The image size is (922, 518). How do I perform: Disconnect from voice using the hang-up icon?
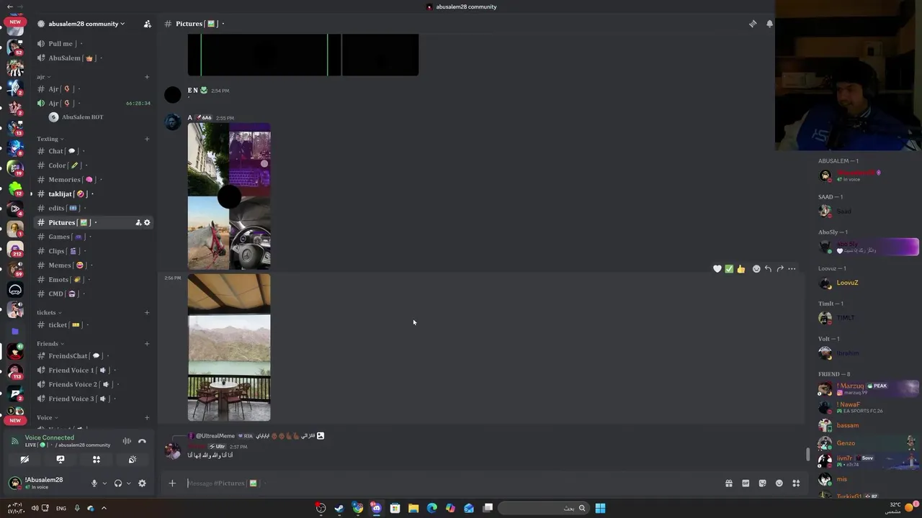(x=142, y=441)
